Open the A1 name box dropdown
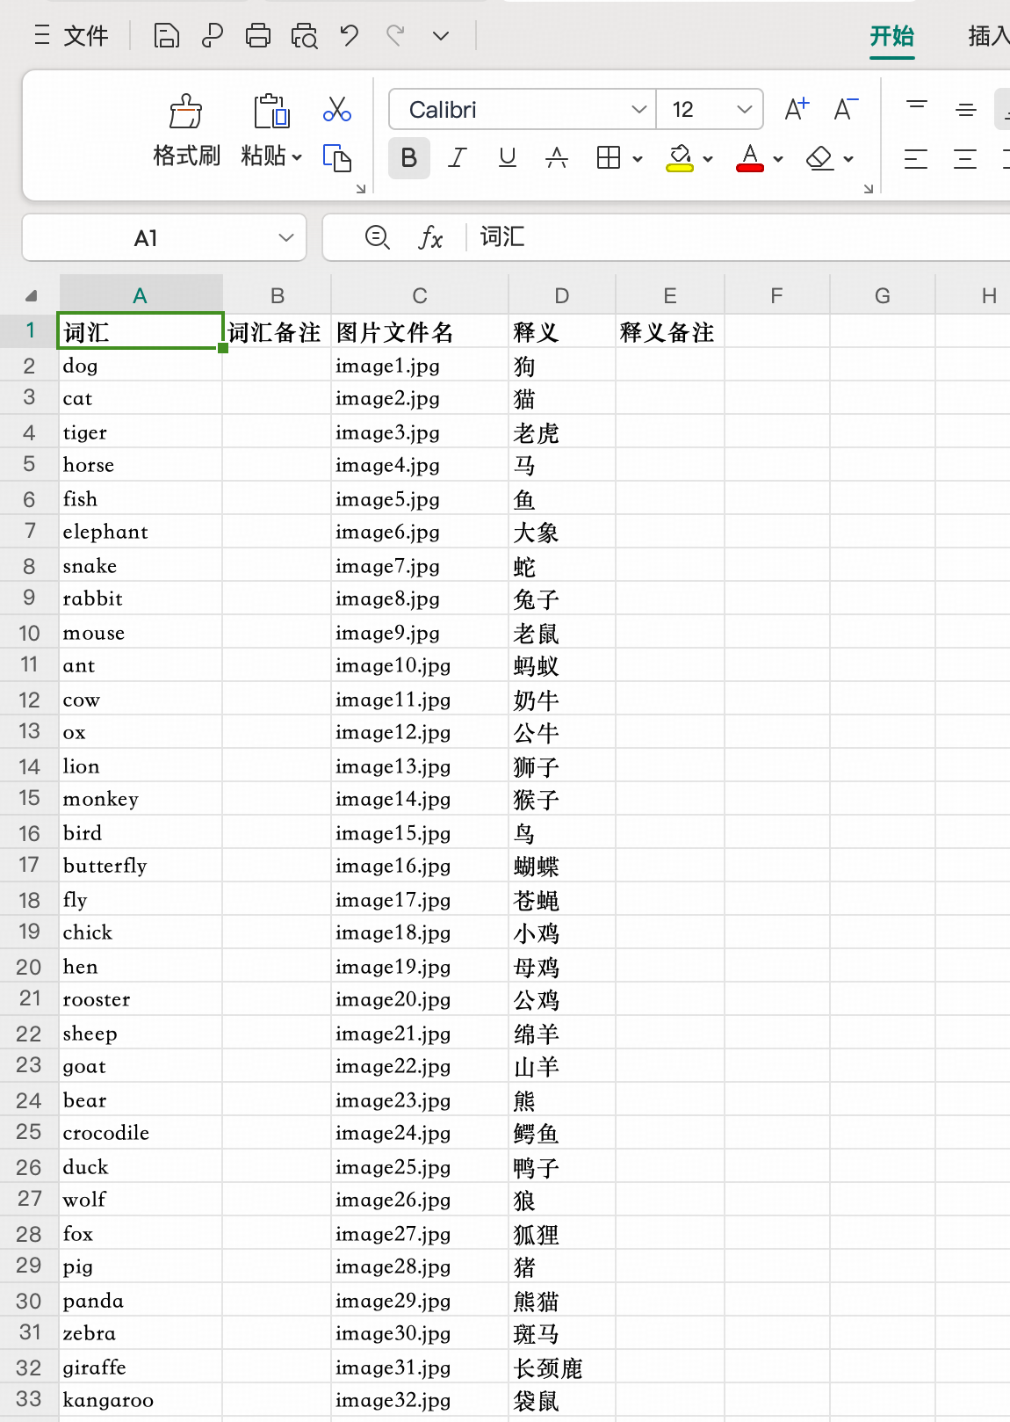The height and width of the screenshot is (1422, 1010). pyautogui.click(x=285, y=238)
